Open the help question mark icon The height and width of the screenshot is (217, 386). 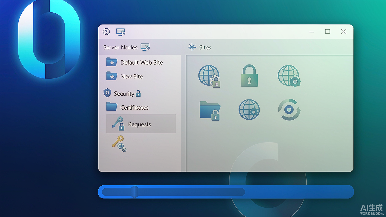click(106, 32)
